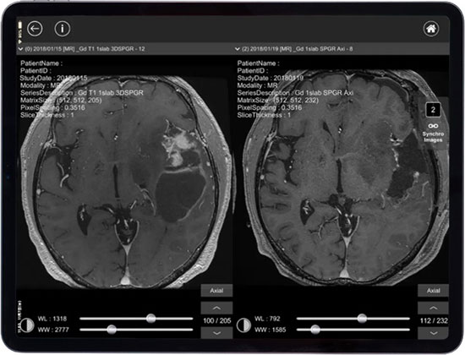
Task: Click the layout number 2 icon
Action: [x=433, y=110]
